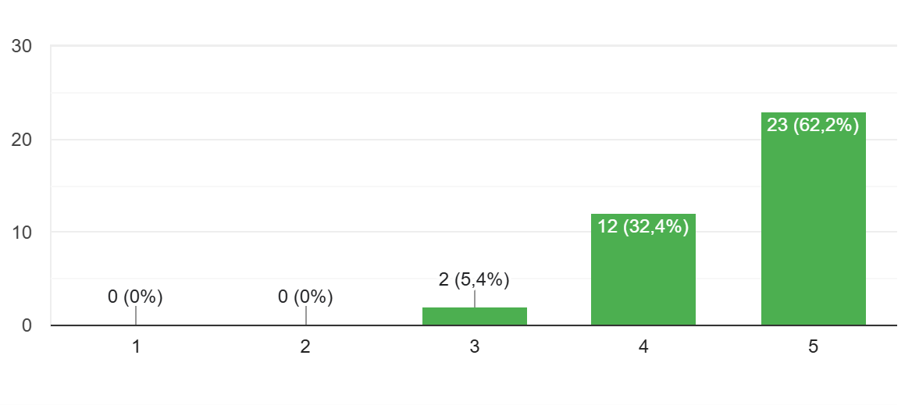Click y-axis value 30
The height and width of the screenshot is (405, 912).
pos(22,47)
